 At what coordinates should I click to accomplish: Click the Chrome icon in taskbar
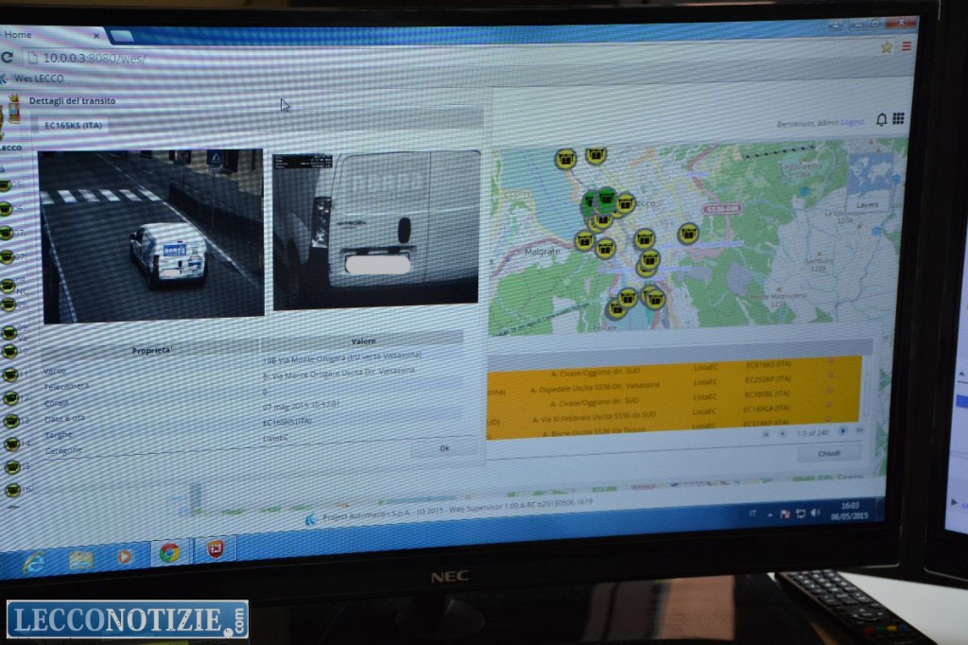(x=169, y=553)
